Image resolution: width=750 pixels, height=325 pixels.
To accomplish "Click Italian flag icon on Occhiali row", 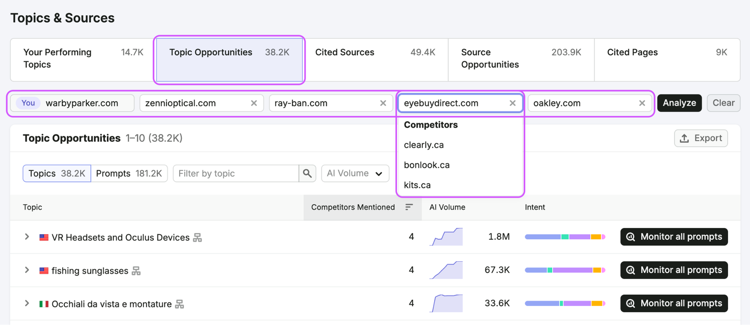I will [x=44, y=304].
